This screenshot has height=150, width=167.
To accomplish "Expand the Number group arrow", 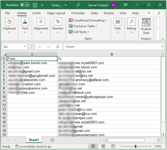I will point(58,32).
